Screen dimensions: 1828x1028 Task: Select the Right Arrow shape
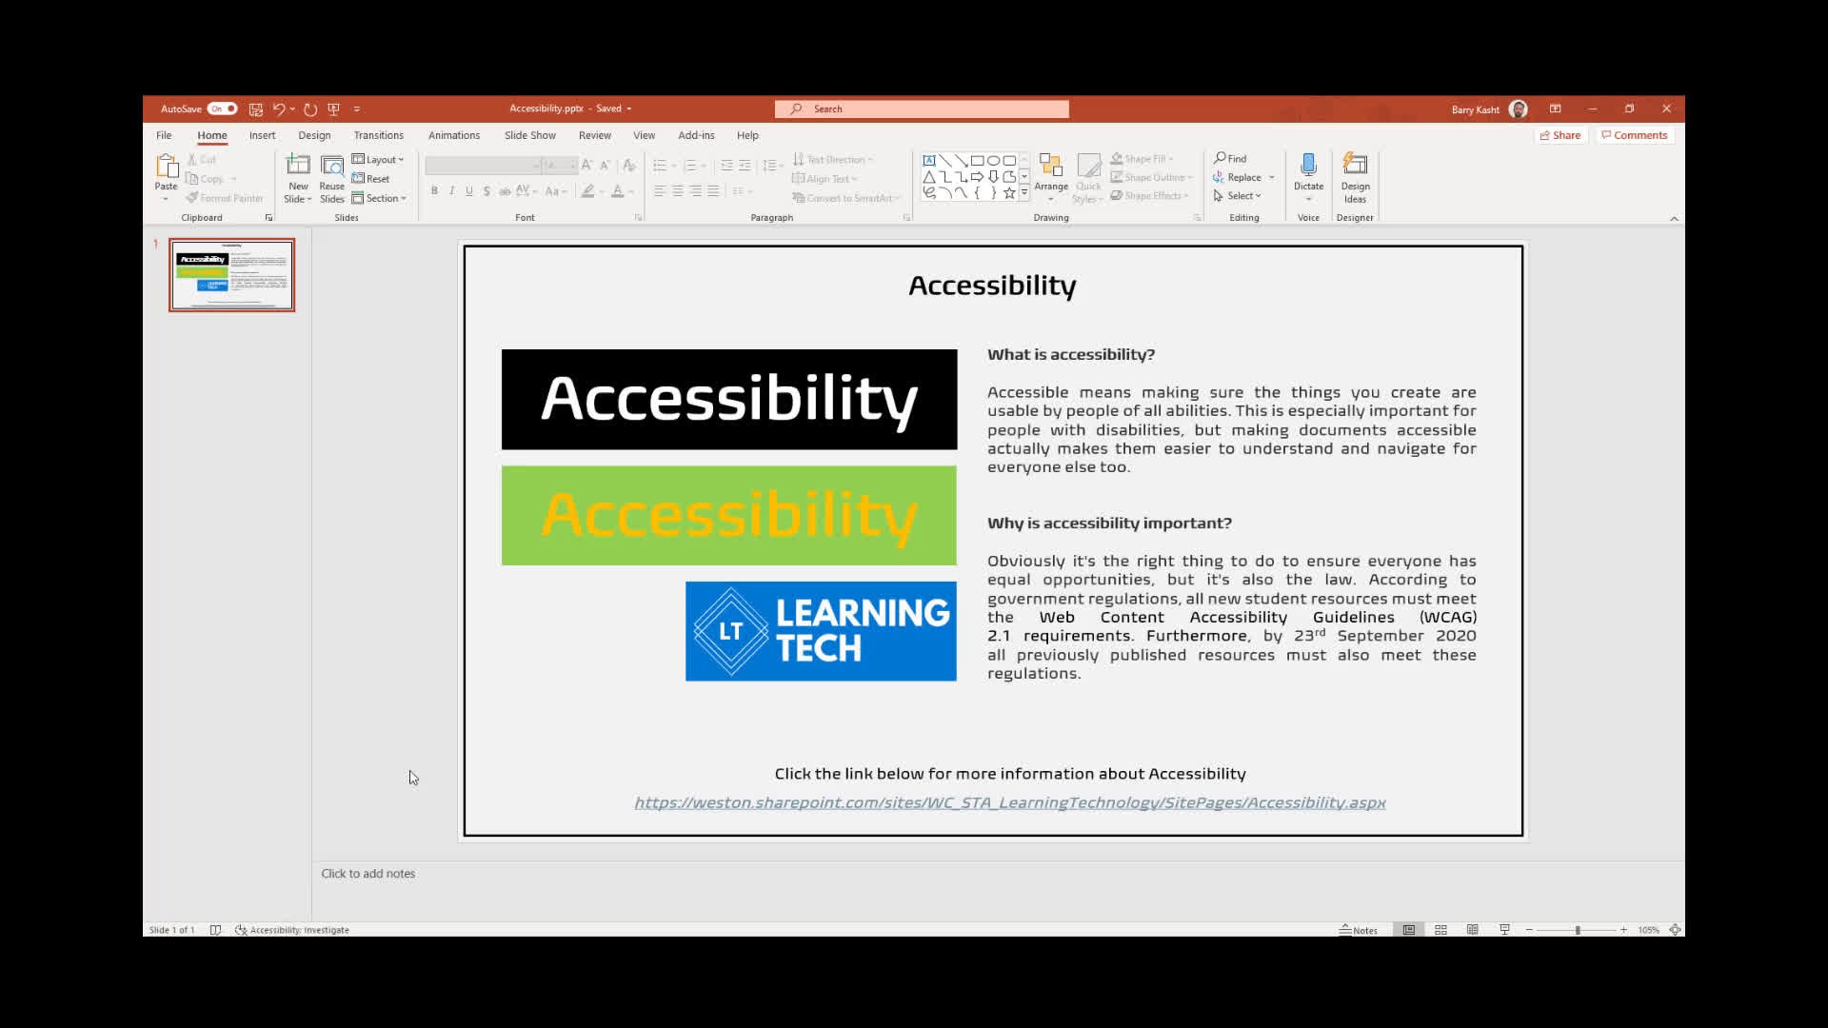(977, 177)
